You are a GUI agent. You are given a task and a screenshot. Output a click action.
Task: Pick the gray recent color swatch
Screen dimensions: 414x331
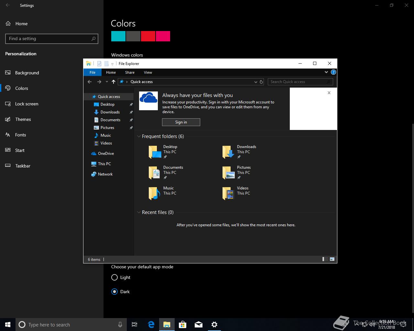point(133,36)
